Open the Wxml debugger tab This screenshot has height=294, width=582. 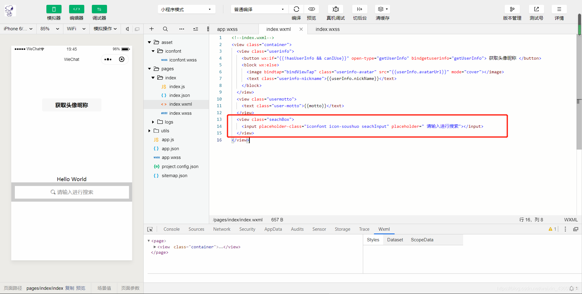click(x=384, y=229)
